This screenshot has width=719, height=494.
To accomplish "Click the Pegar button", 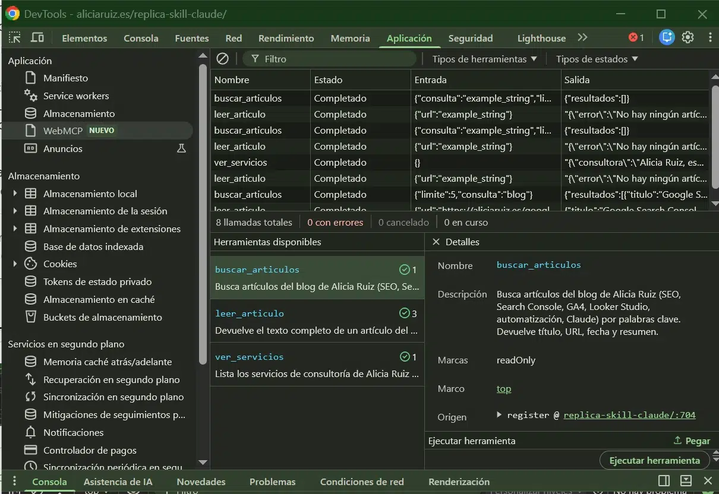I will click(692, 441).
